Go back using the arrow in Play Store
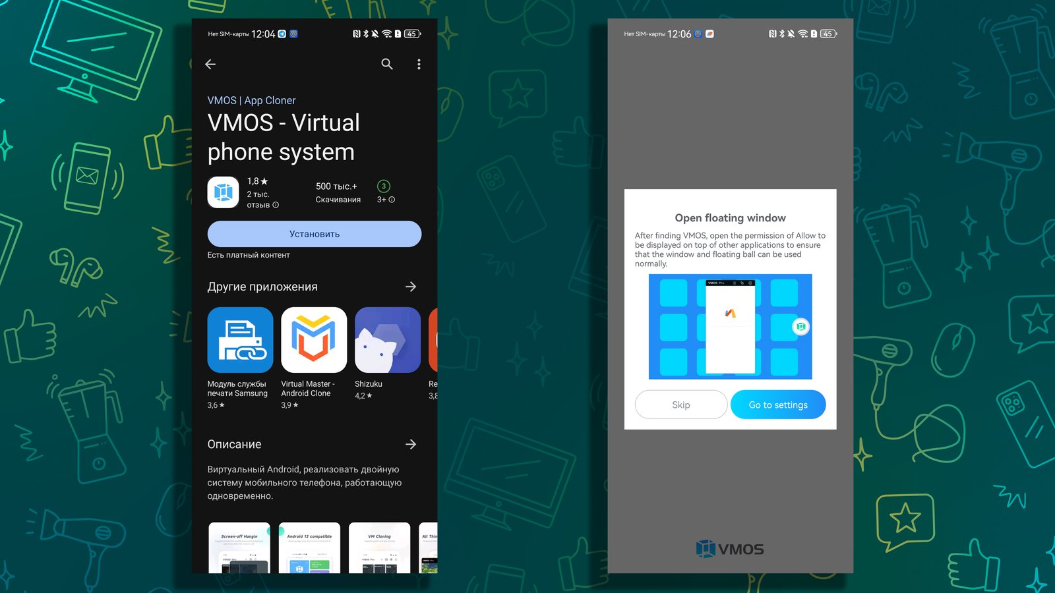Image resolution: width=1055 pixels, height=593 pixels. tap(210, 64)
